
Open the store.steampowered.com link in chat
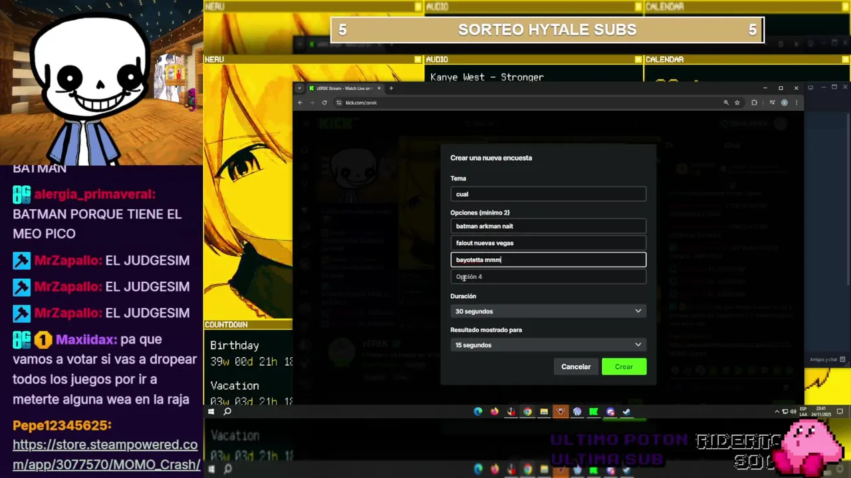[106, 455]
